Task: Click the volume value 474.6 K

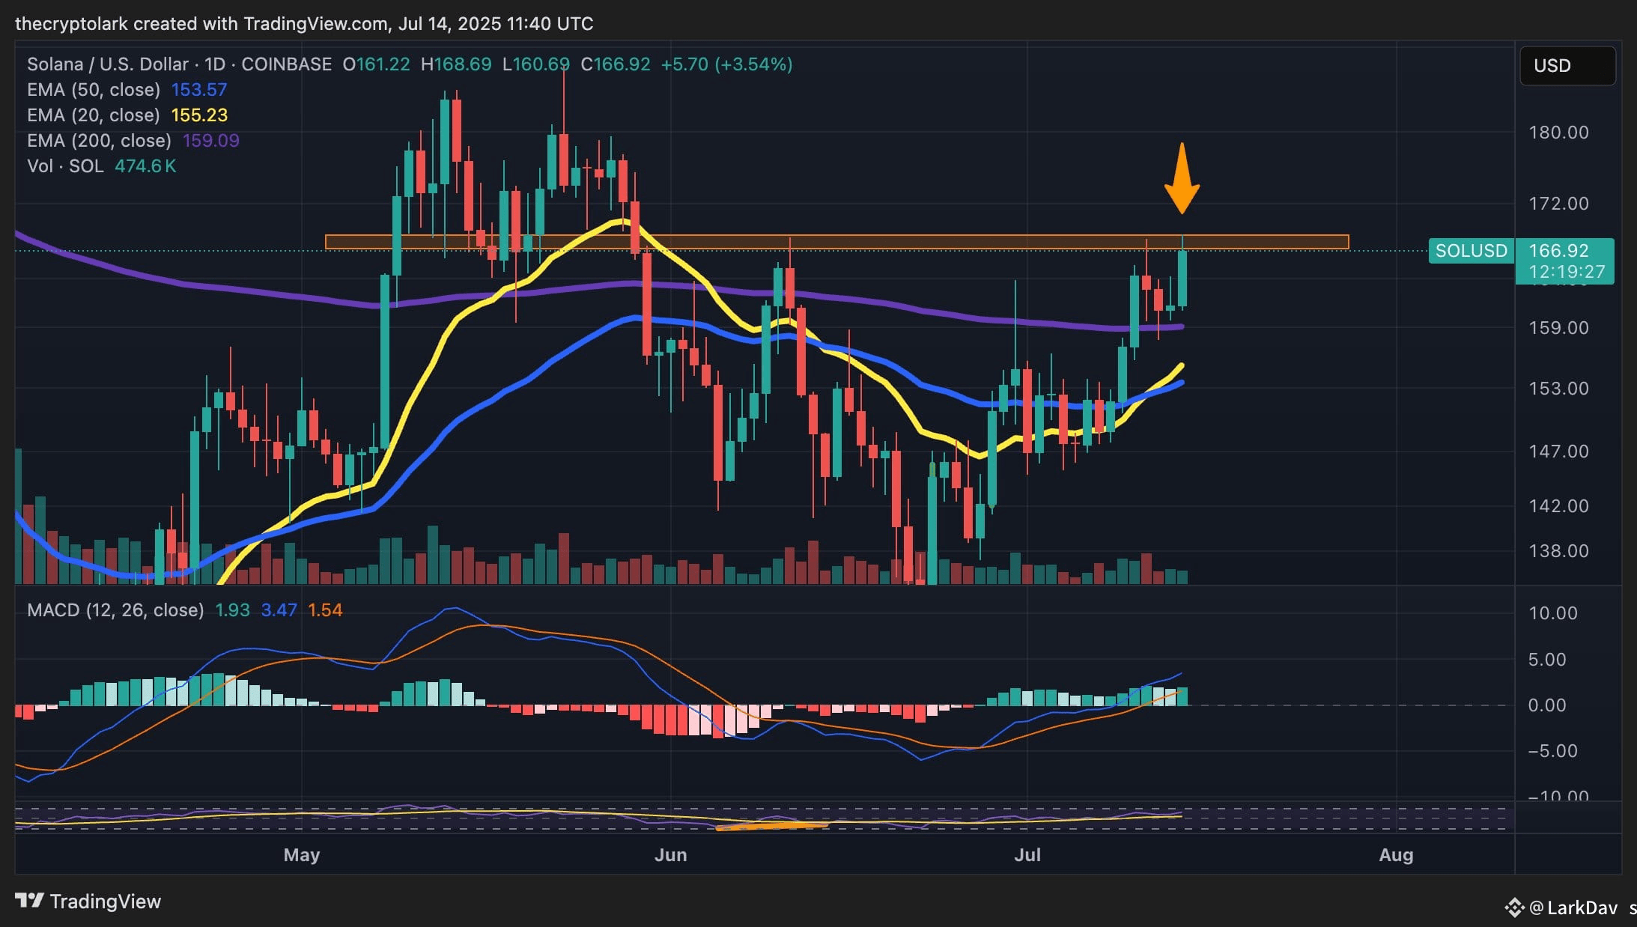Action: click(x=145, y=166)
